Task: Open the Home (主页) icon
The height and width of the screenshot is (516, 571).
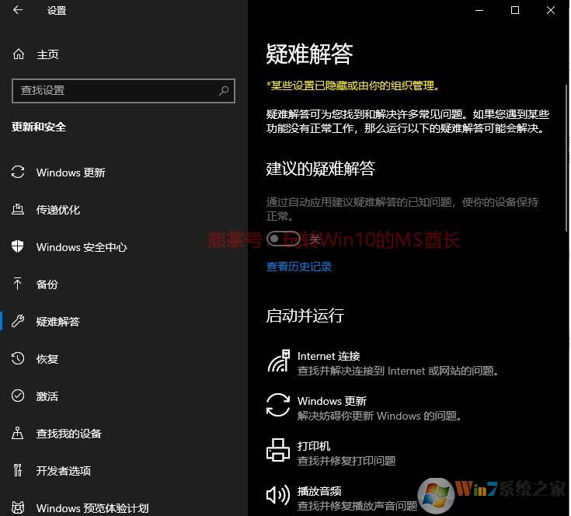Action: 18,54
